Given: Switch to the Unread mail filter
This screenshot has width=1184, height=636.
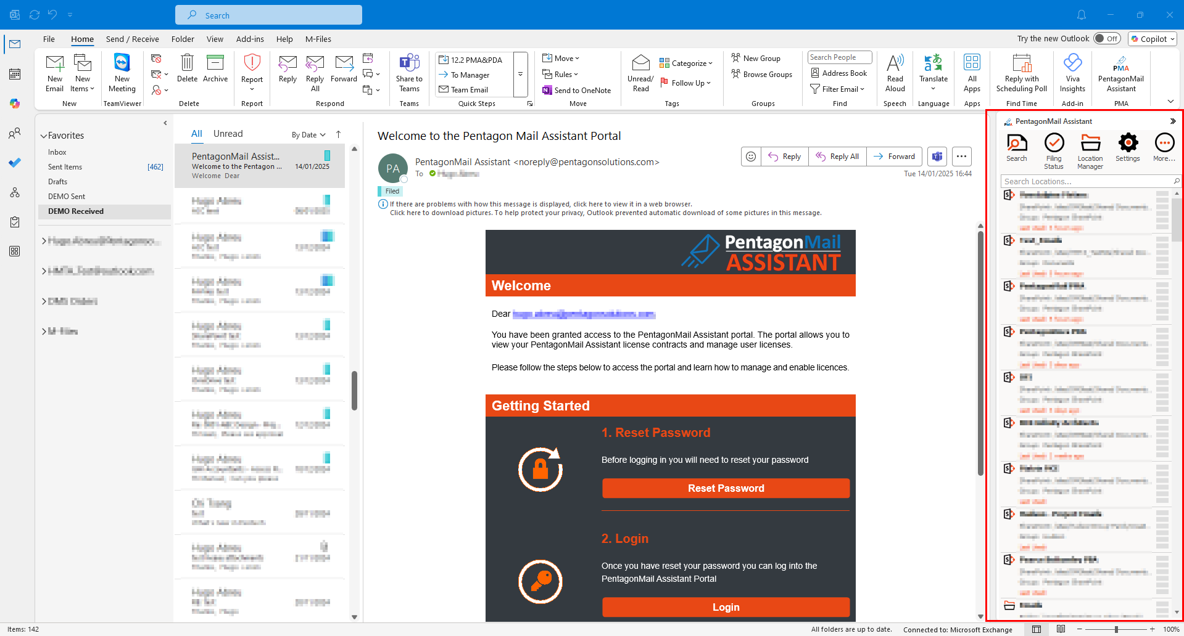Looking at the screenshot, I should tap(228, 134).
